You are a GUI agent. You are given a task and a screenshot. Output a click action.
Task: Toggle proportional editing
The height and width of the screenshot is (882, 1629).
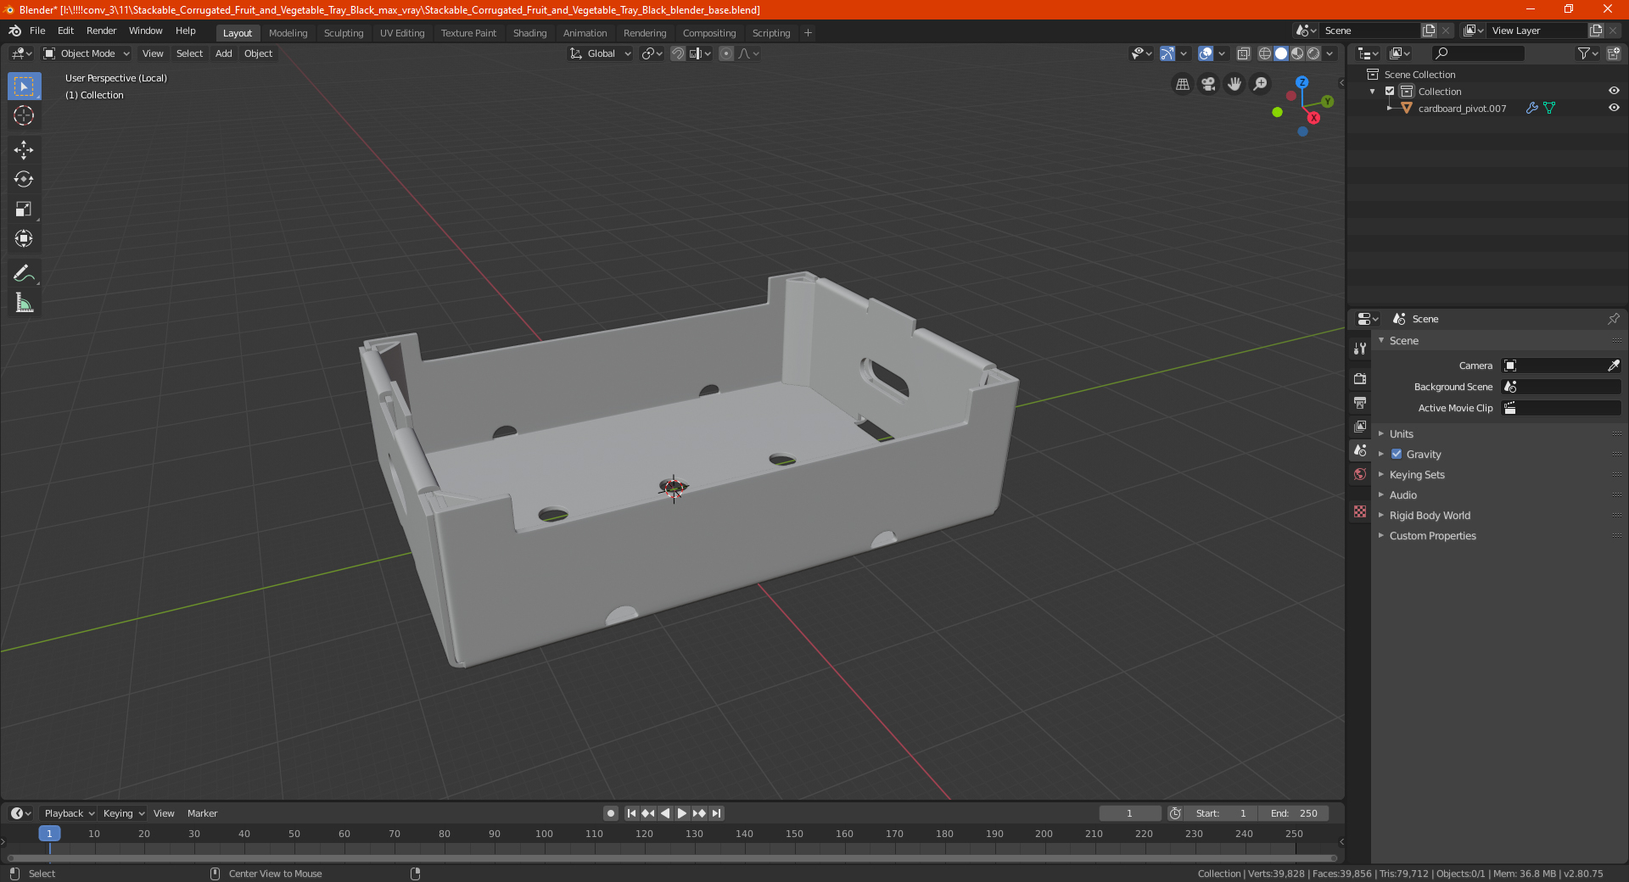pos(726,53)
